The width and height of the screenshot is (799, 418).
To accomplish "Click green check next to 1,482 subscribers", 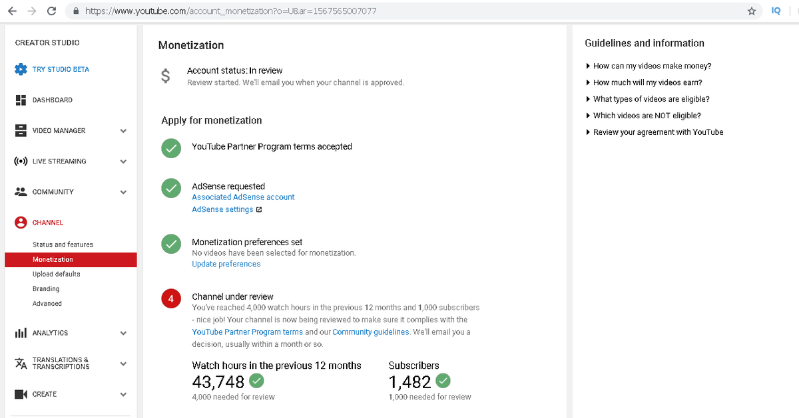I will point(443,381).
